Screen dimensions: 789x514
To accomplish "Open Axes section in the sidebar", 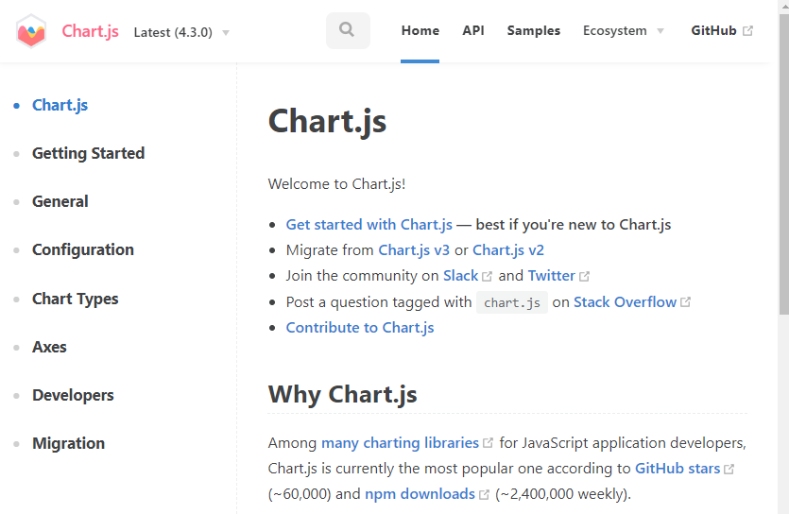I will click(x=49, y=347).
